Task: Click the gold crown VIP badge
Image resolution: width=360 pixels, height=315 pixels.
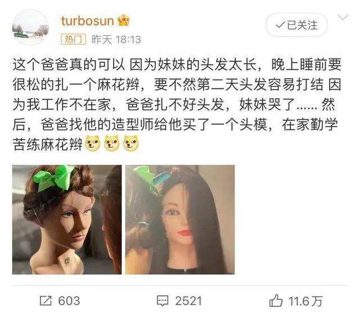Action: pos(124,20)
